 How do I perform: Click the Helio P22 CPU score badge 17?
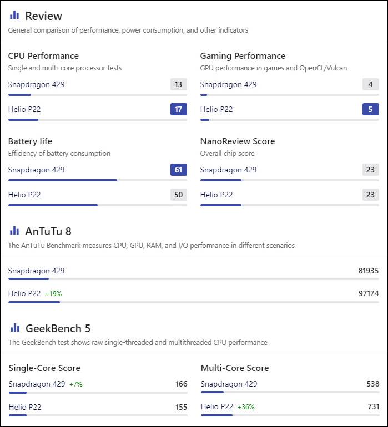179,109
